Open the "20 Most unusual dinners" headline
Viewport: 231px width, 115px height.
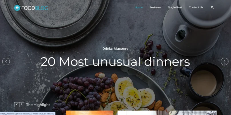(115, 62)
